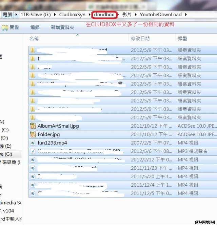Go to 電腦 in address bar

pos(7,15)
